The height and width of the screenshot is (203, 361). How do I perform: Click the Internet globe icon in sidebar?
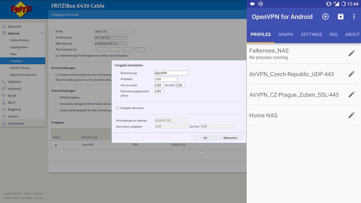4,33
